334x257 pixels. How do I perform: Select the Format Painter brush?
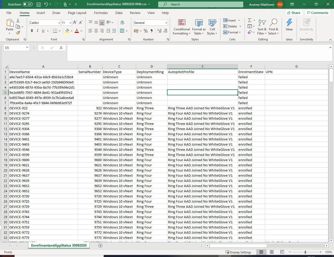(x=18, y=33)
